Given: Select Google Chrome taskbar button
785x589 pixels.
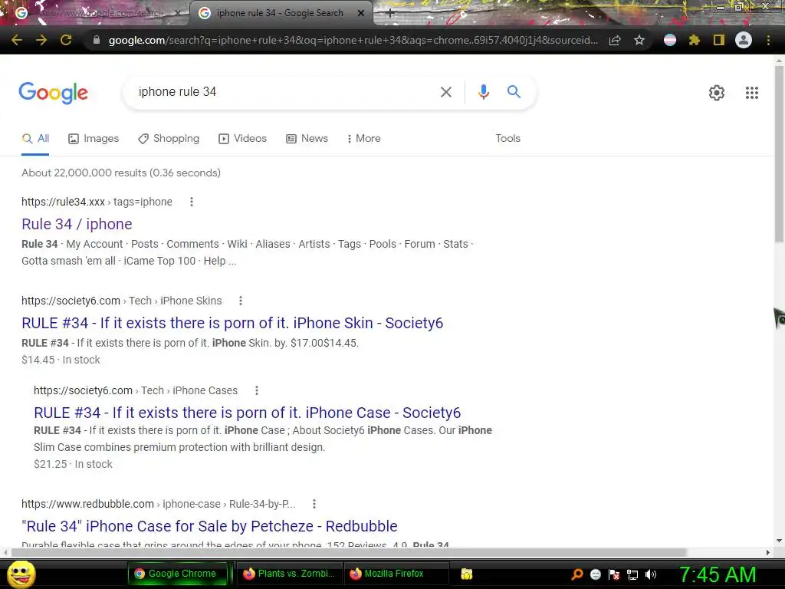Looking at the screenshot, I should 178,574.
